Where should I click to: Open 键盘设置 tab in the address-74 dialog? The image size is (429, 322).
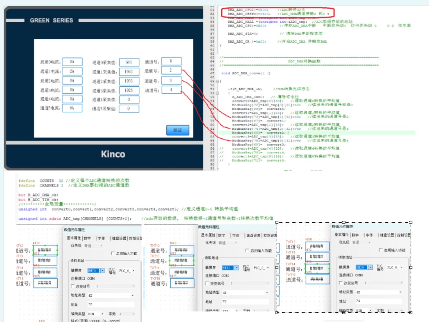click(x=387, y=235)
